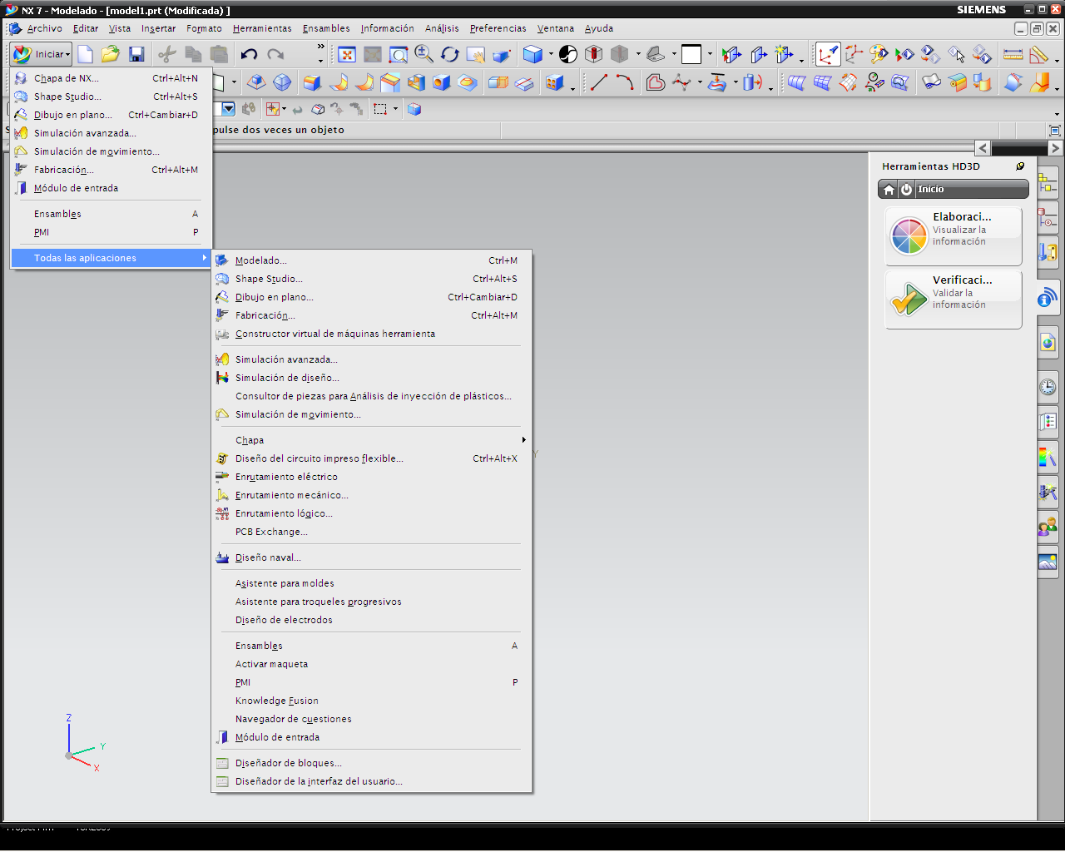This screenshot has height=852, width=1065.
Task: Open the Archivo menu
Action: pyautogui.click(x=44, y=28)
